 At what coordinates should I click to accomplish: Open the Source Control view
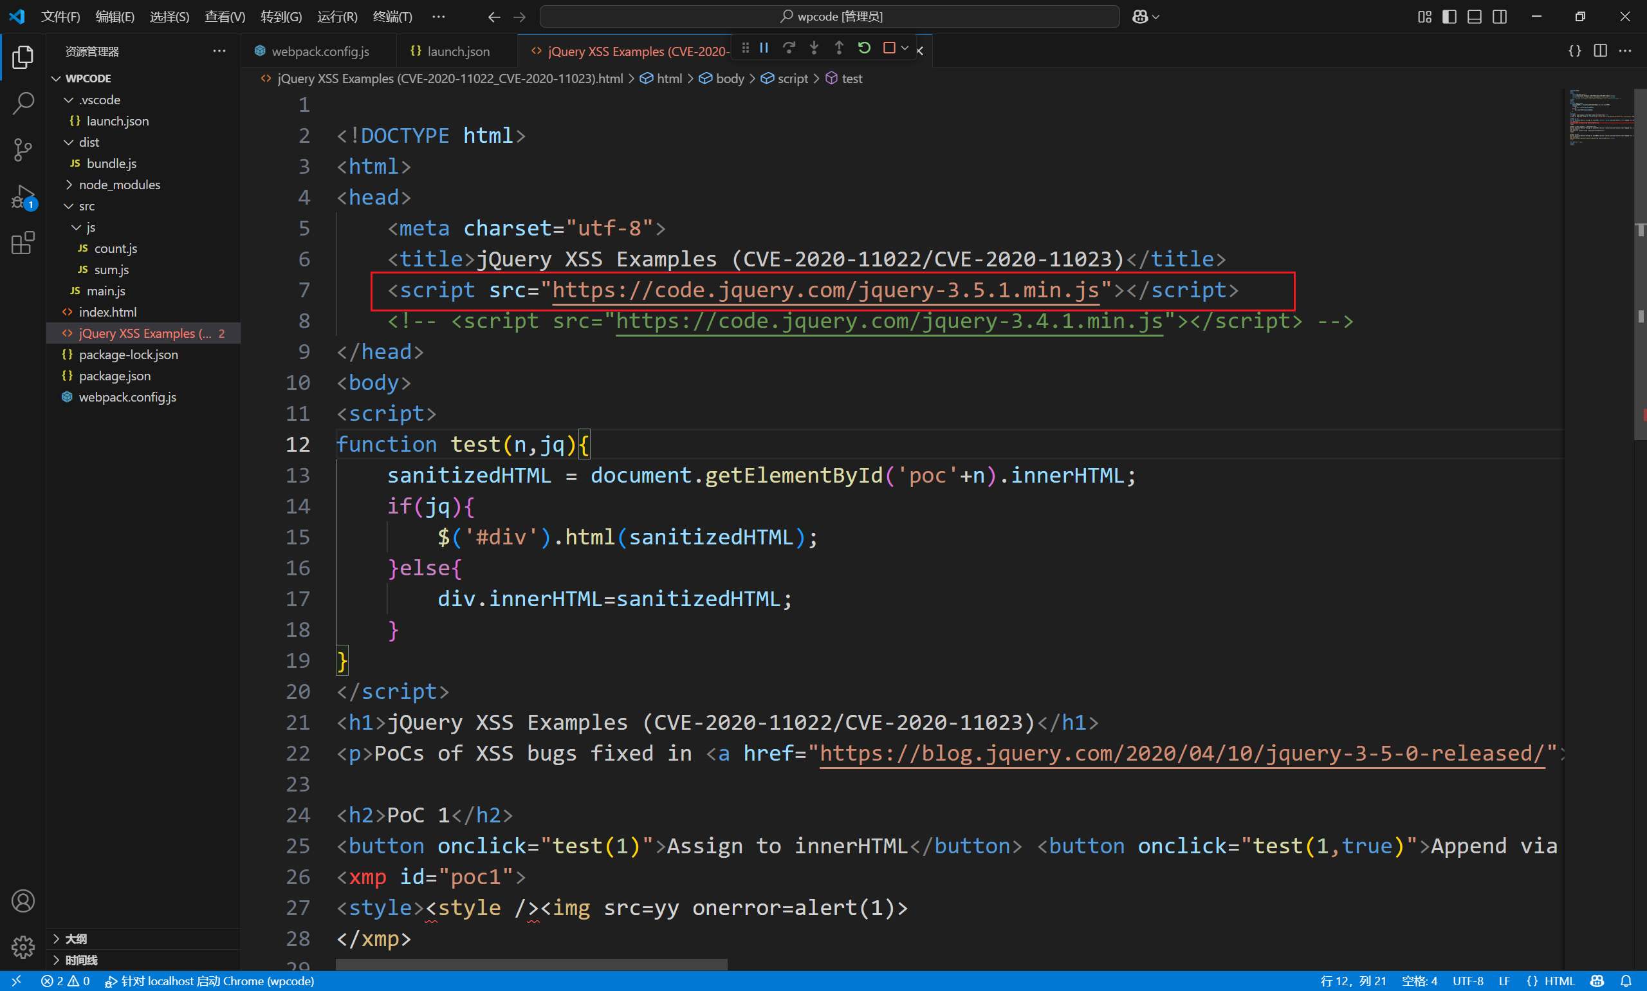23,149
